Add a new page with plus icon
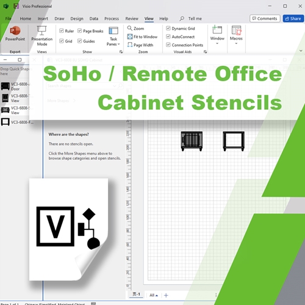Screen dimensions: 305x305 point(166,295)
